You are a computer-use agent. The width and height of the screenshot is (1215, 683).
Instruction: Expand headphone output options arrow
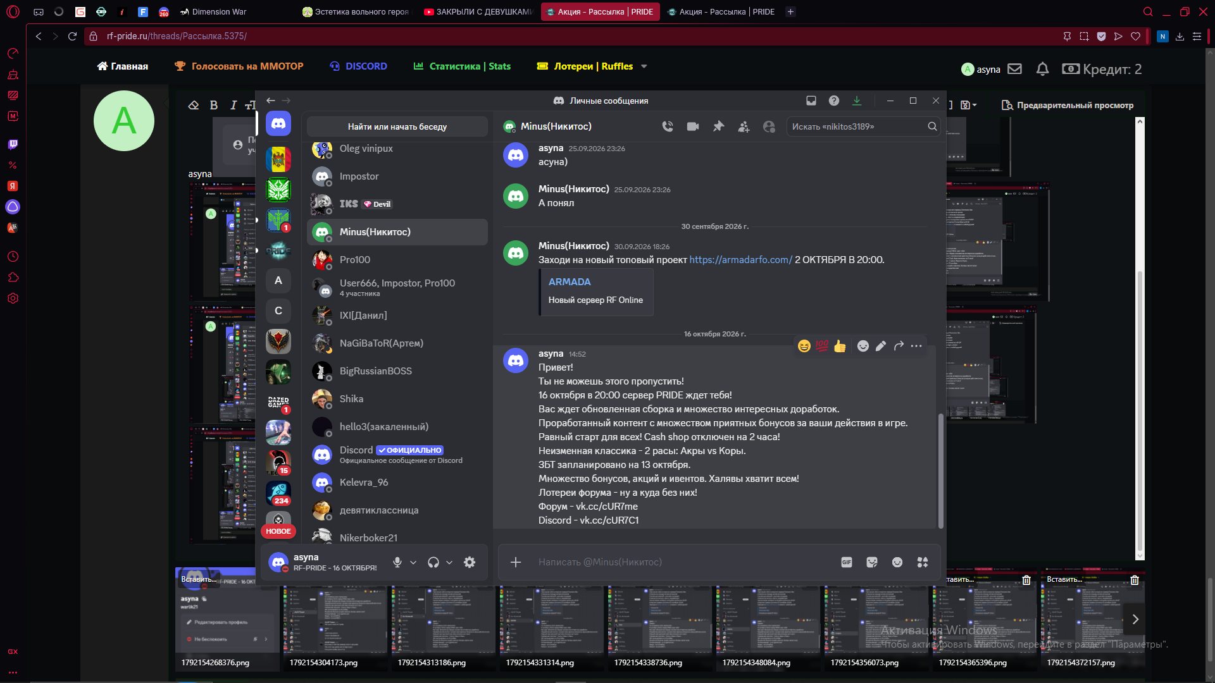click(449, 562)
